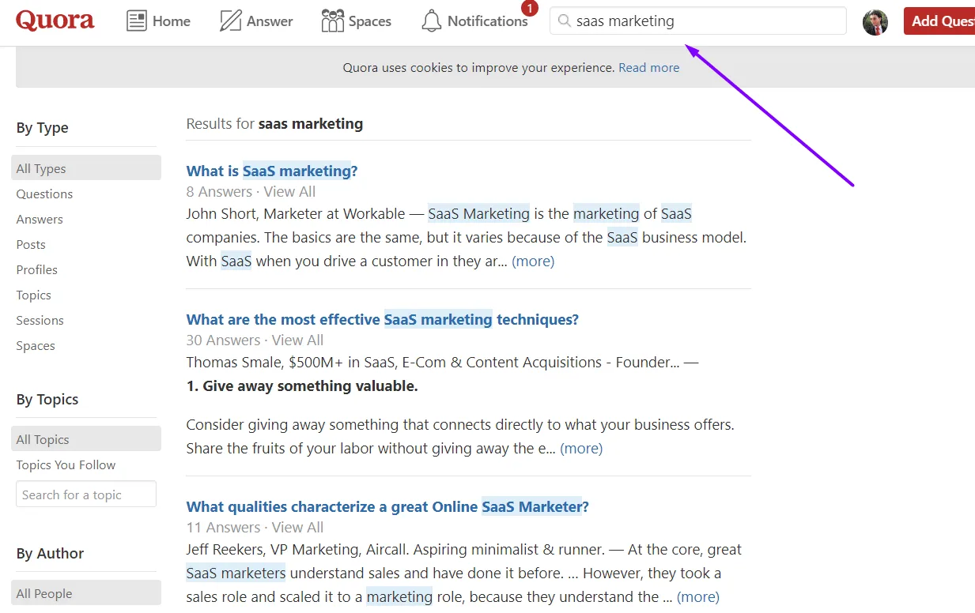Select the All Topics filter
Image resolution: width=975 pixels, height=613 pixels.
pyautogui.click(x=86, y=438)
